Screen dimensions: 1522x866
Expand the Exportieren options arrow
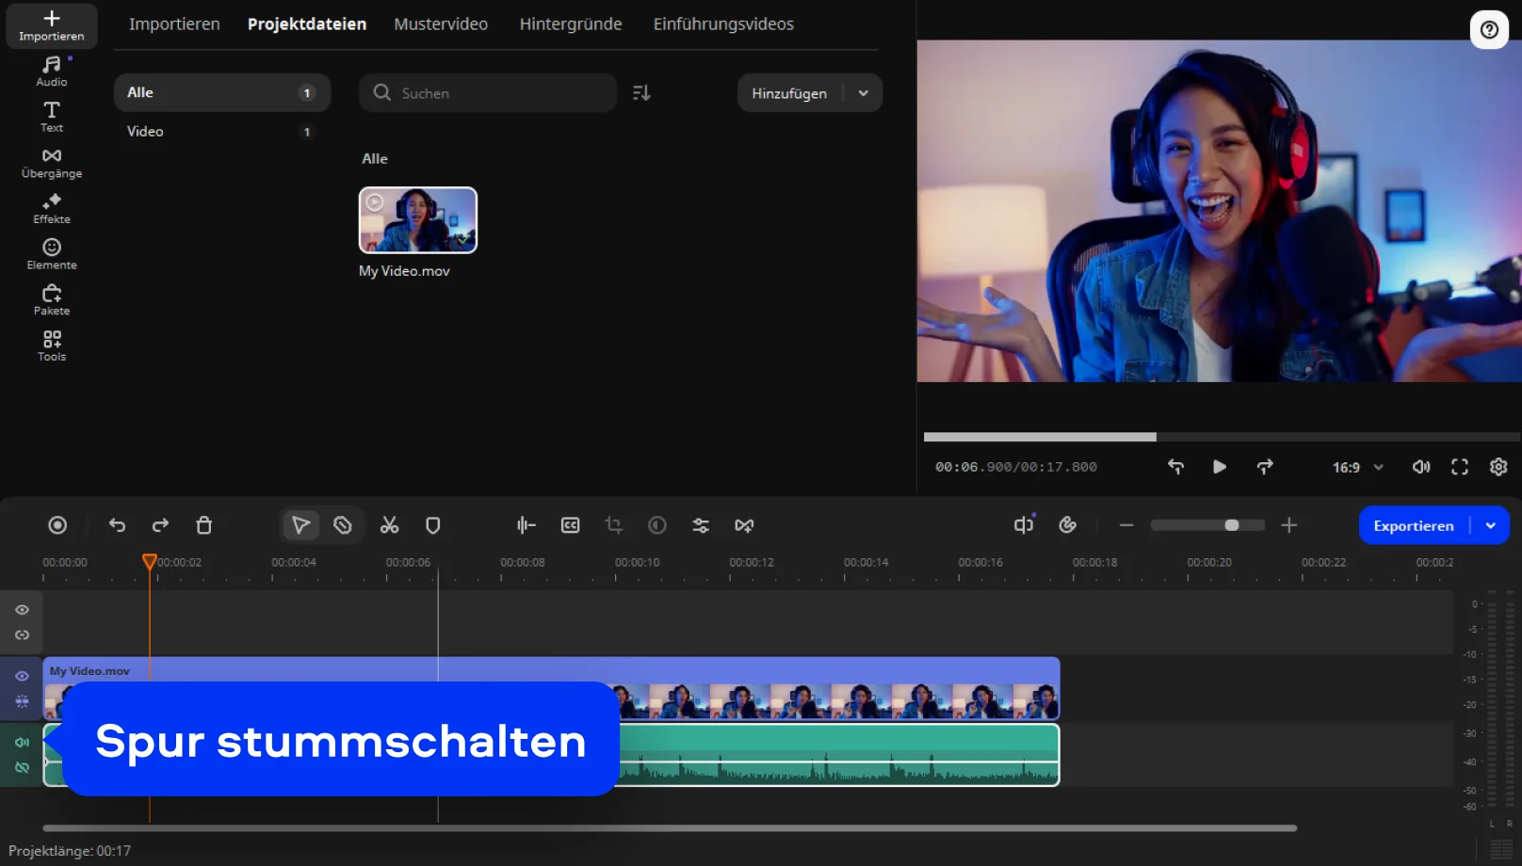click(1491, 525)
